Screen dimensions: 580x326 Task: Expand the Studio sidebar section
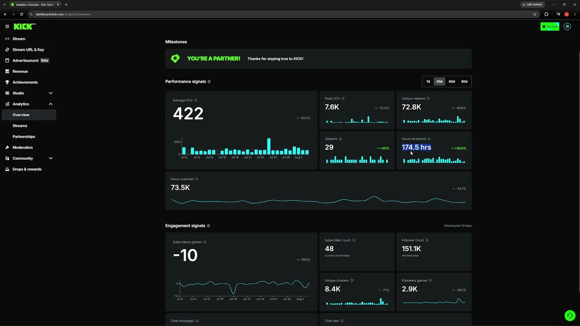(51, 93)
